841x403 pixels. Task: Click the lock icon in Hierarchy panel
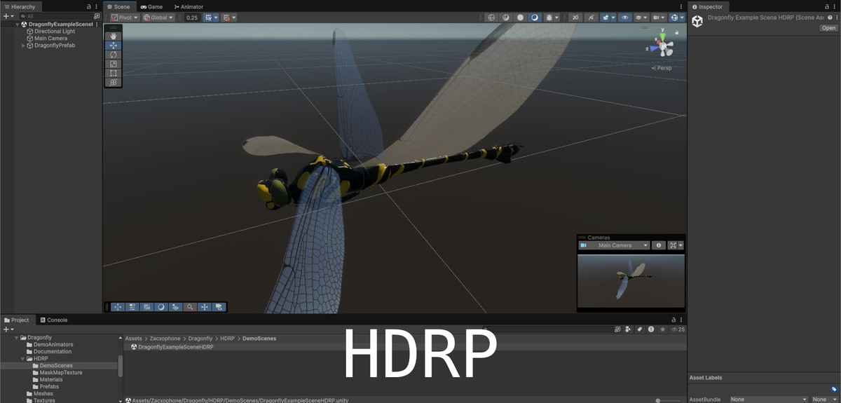[88, 6]
